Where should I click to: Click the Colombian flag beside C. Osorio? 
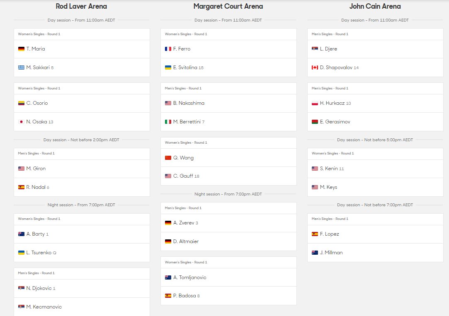tap(21, 103)
